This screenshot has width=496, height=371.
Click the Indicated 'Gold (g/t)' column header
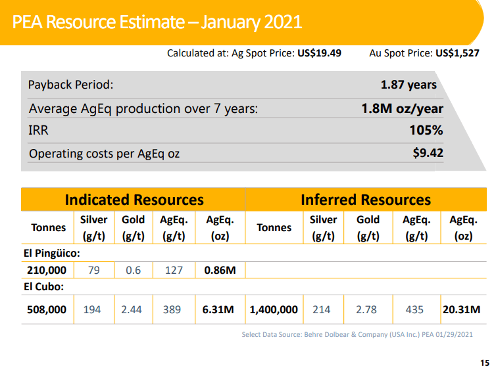point(133,228)
